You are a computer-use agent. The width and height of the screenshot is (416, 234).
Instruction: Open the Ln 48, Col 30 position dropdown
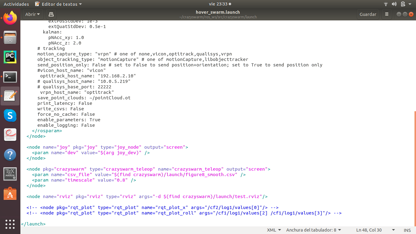(375, 230)
